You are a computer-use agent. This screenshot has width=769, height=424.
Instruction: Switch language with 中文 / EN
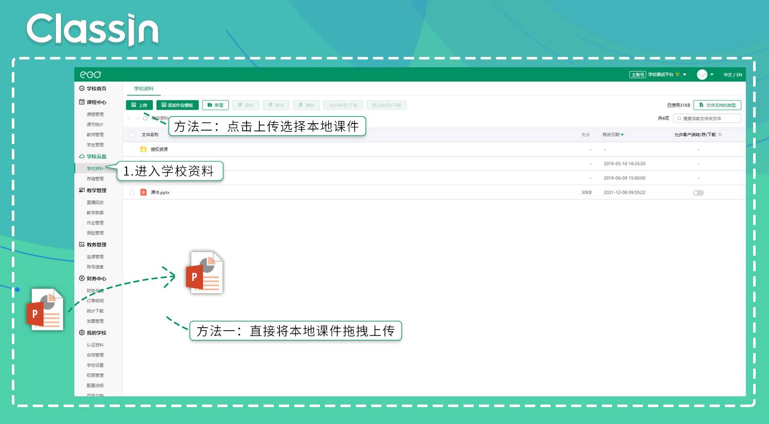pos(733,75)
